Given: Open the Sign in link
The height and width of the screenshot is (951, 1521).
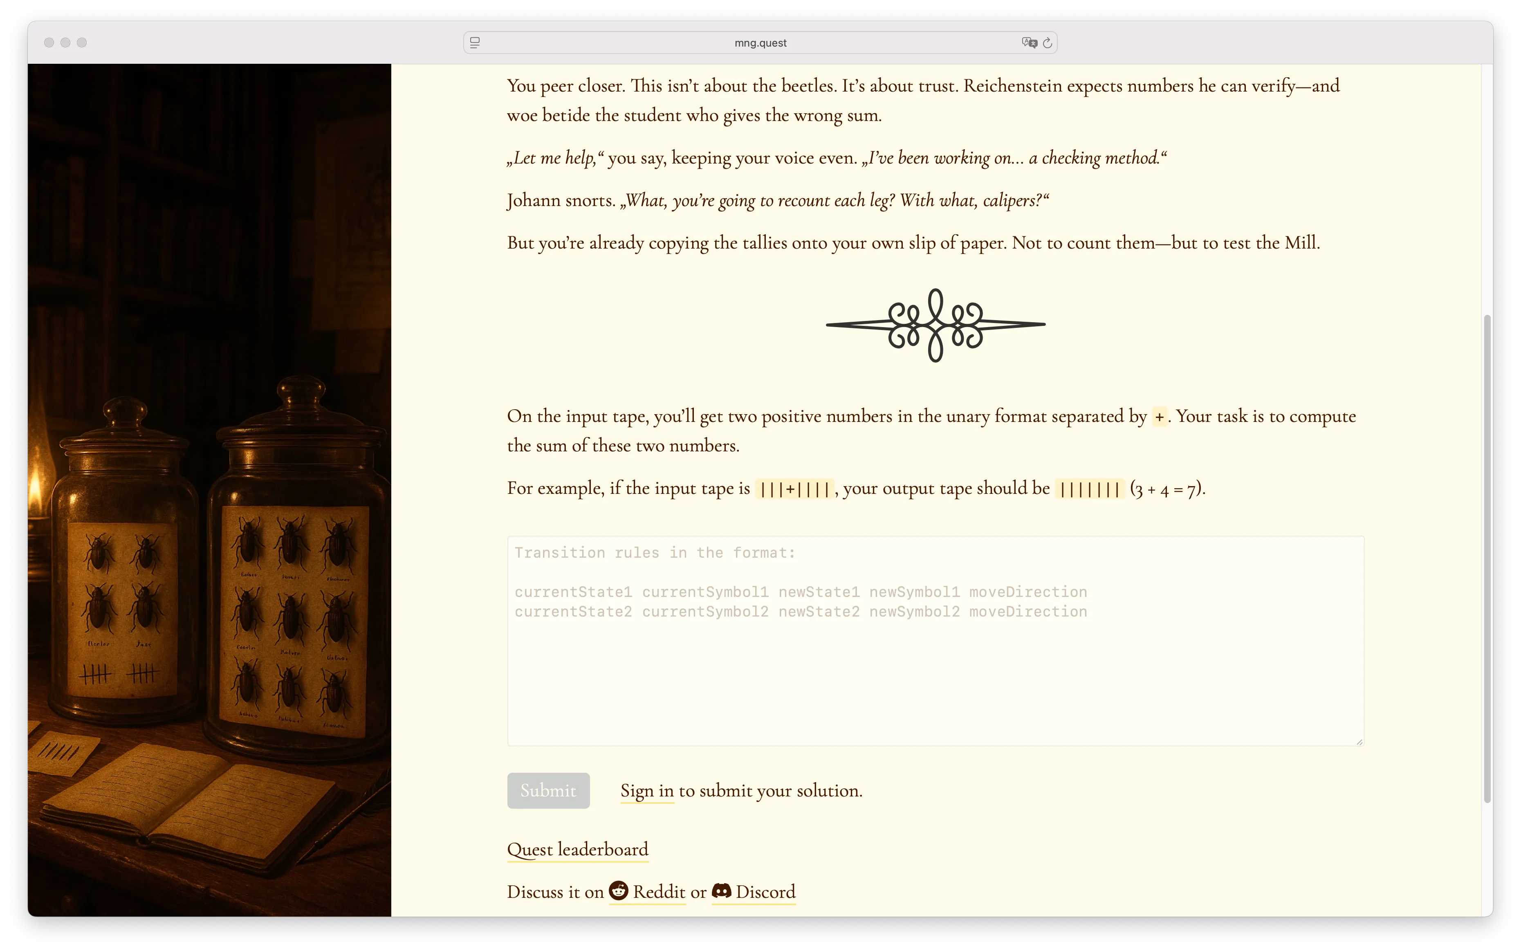Looking at the screenshot, I should point(647,791).
